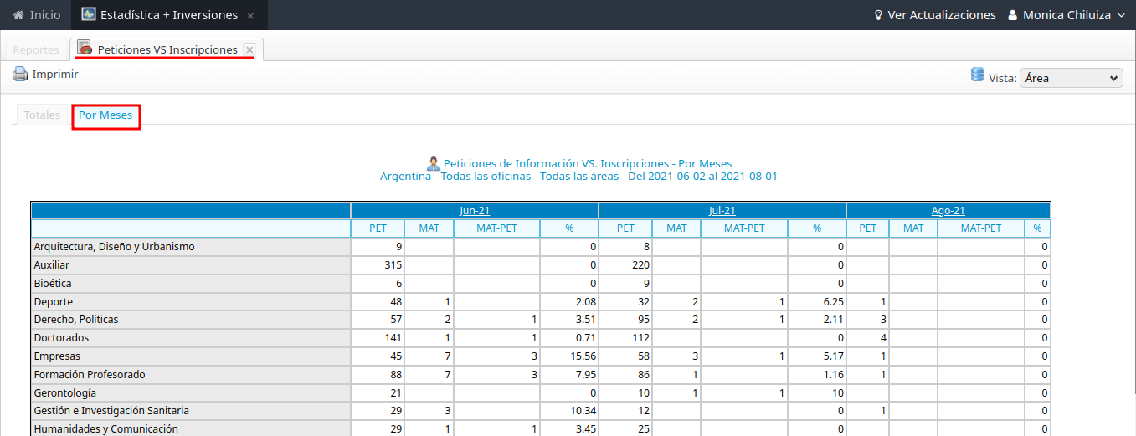Click the database Vista icon
The image size is (1136, 436).
(x=977, y=75)
